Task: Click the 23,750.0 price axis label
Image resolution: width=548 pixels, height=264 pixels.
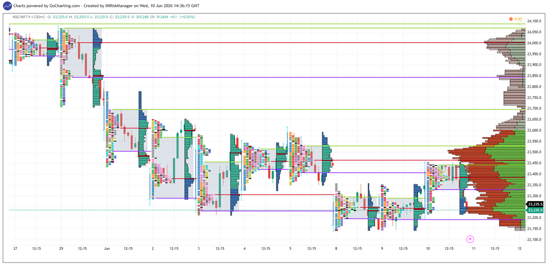Action: tap(535, 98)
